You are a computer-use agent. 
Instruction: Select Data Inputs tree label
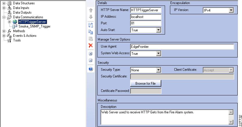21,8
